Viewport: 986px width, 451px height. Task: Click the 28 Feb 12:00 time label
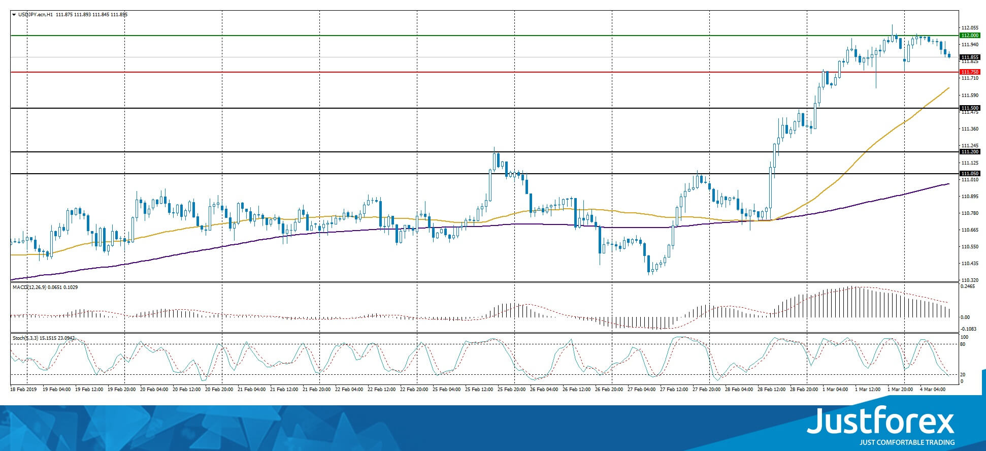pos(771,390)
